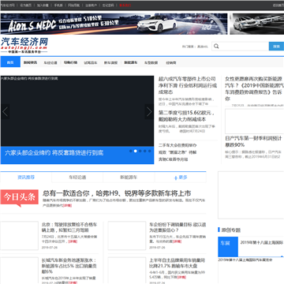Open article 第二季度亏损15.6亿欧元
284x284 pixels.
(x=186, y=116)
